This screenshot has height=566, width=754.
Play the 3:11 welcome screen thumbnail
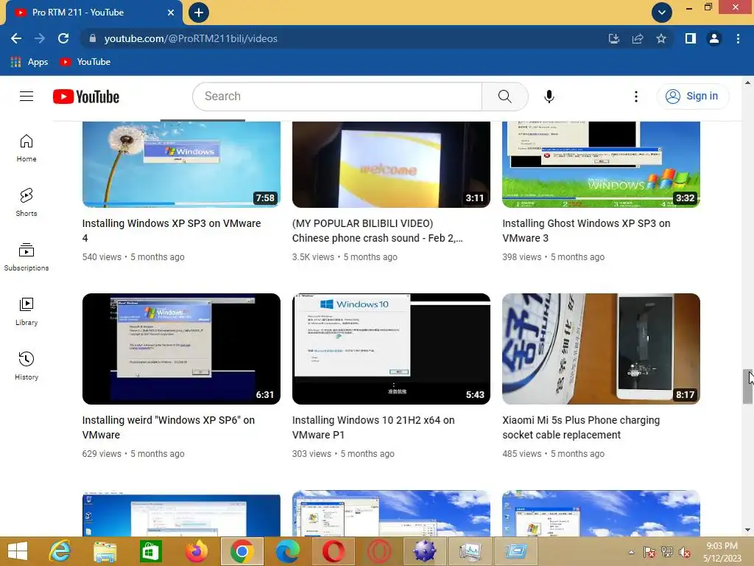point(391,164)
